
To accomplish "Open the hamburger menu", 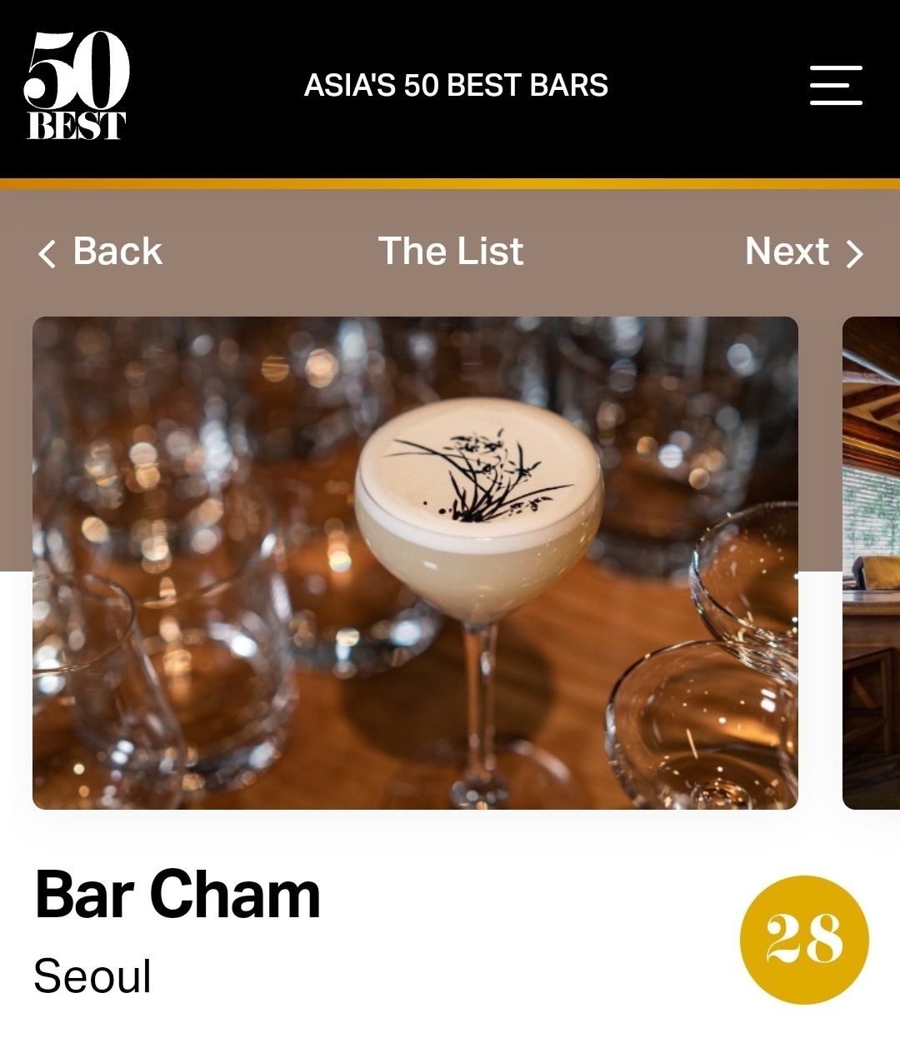I will (836, 85).
